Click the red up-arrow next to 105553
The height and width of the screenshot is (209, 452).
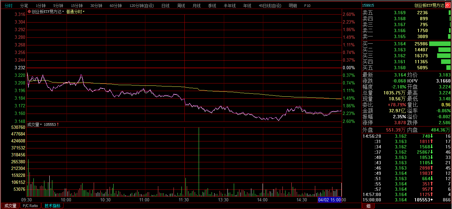coord(58,125)
